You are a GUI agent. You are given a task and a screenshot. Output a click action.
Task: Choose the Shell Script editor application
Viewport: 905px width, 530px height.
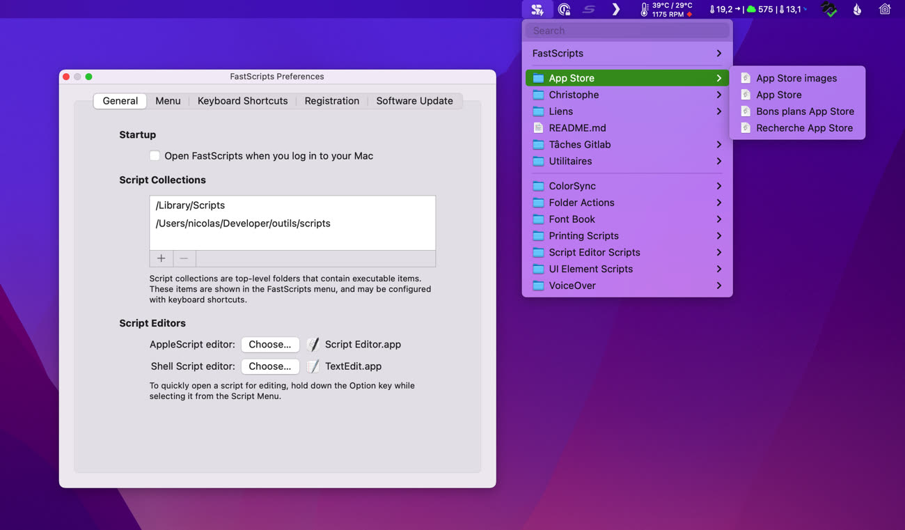(270, 366)
